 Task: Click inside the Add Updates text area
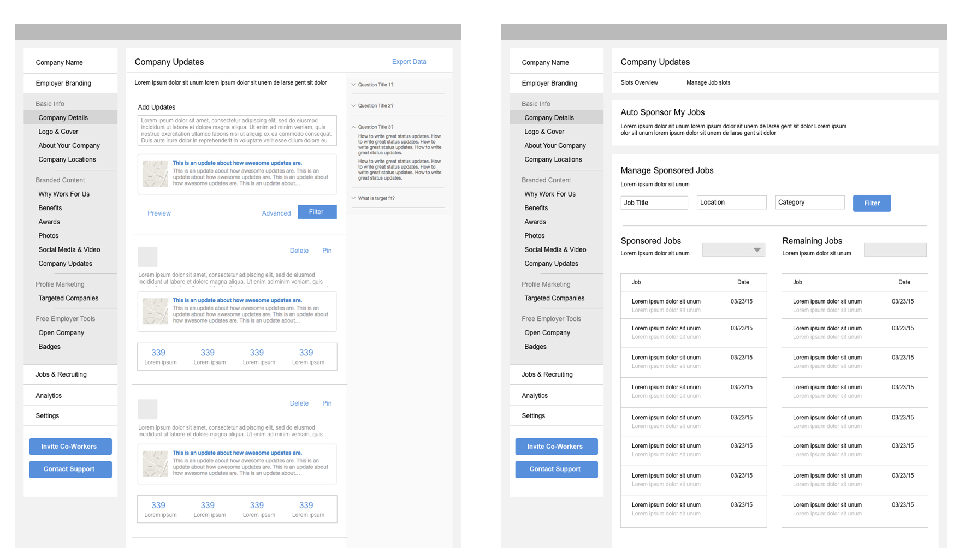[x=237, y=130]
